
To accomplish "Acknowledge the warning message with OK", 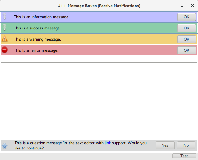I will coord(186,39).
